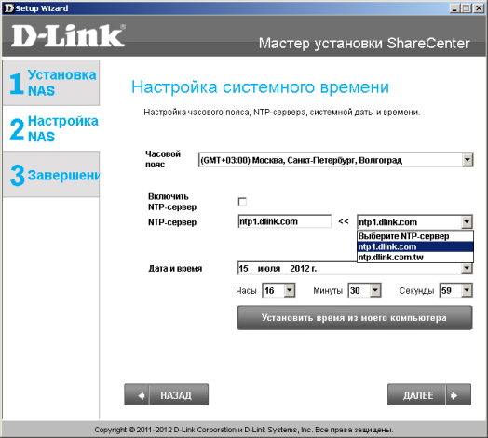The height and width of the screenshot is (438, 488).
Task: Click the D-Link logo in header
Action: click(x=68, y=36)
